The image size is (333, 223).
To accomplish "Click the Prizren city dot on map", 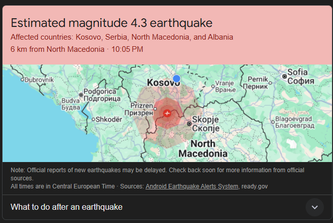I will point(155,108).
